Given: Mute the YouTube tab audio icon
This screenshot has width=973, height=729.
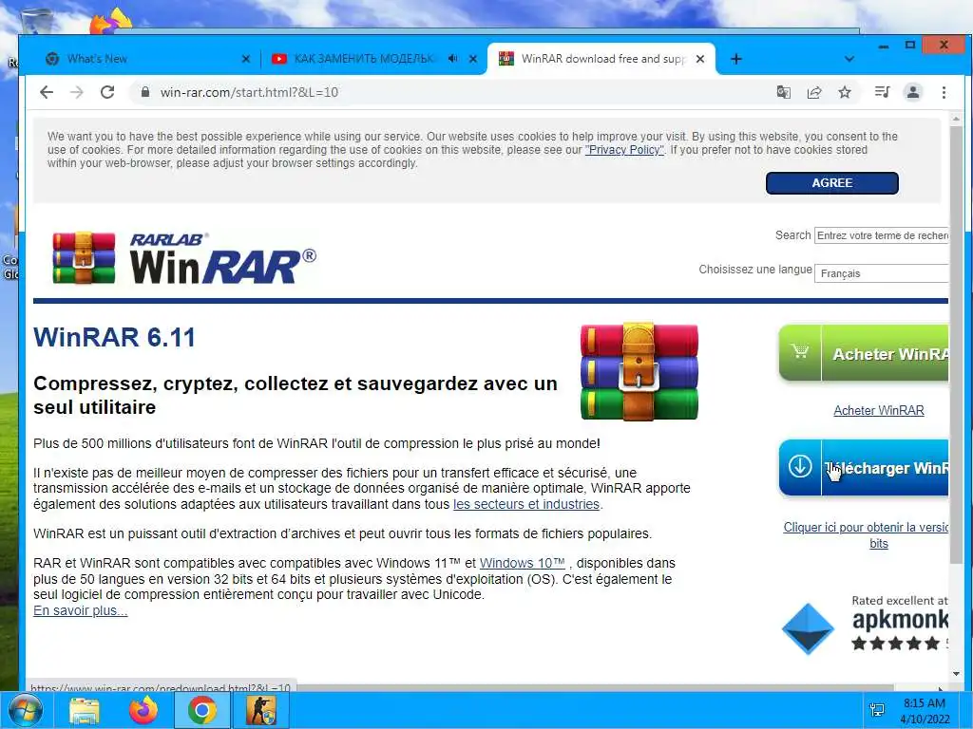Looking at the screenshot, I should pyautogui.click(x=453, y=58).
